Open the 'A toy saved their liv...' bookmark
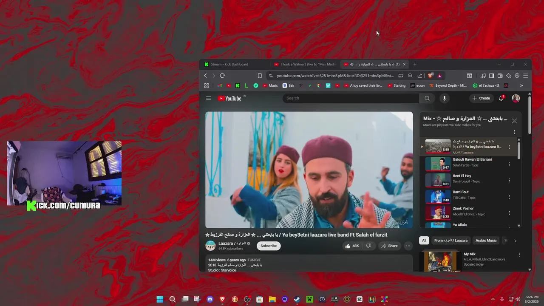 363,85
